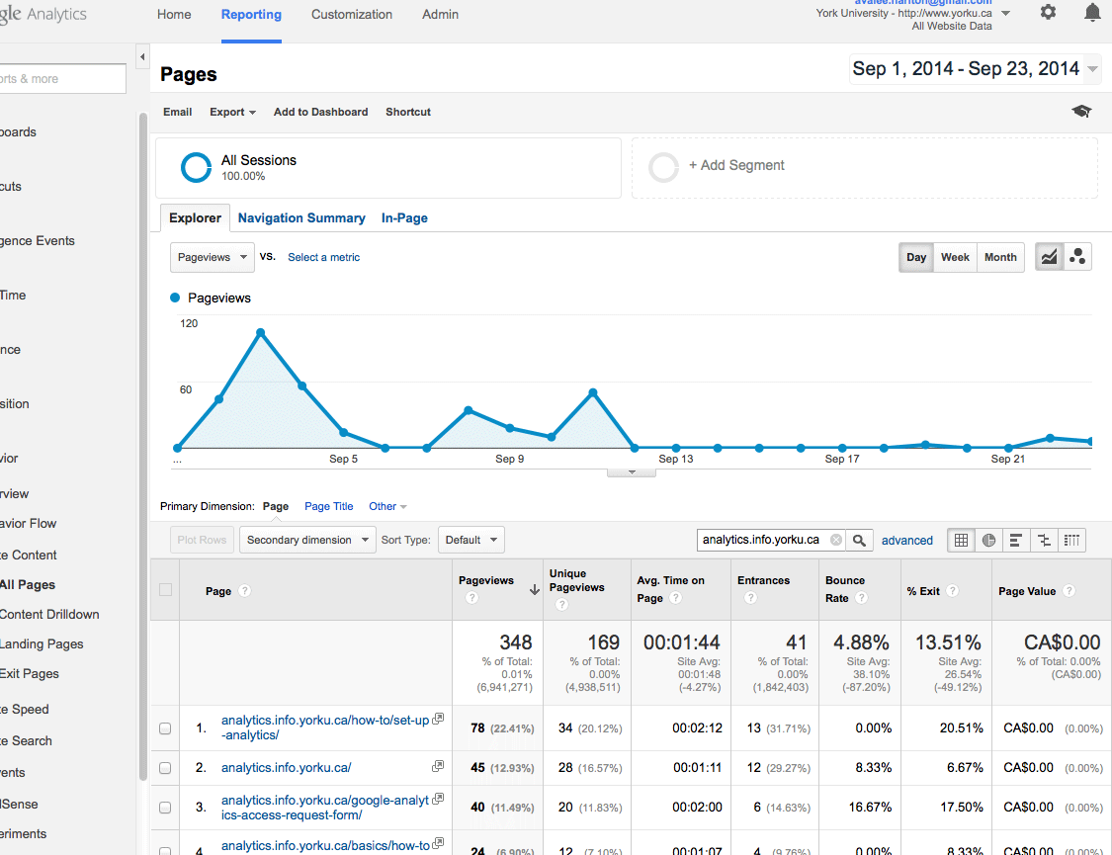Open the set-up-analytics page in a new window icon

click(x=438, y=719)
